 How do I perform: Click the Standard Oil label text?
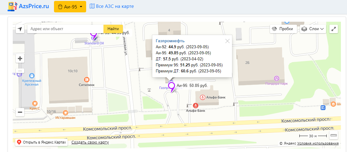[94, 43]
